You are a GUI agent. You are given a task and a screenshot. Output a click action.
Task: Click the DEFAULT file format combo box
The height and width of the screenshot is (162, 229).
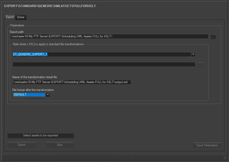coord(29,95)
